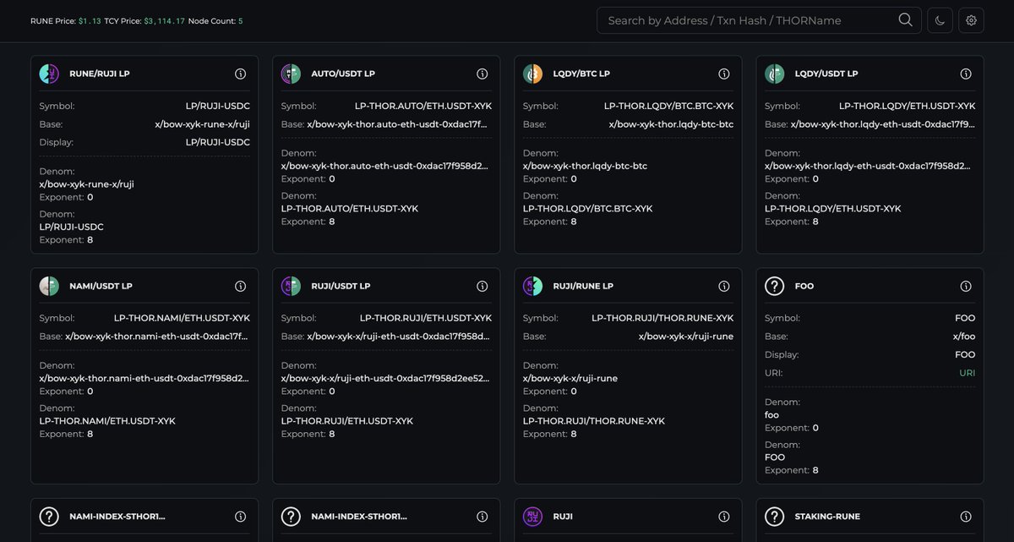Viewport: 1014px width, 542px height.
Task: Open info icon on FOO card
Action: (x=966, y=287)
